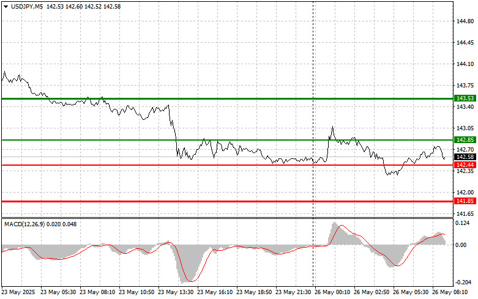Select the green 143.53 price level tag

click(465, 98)
